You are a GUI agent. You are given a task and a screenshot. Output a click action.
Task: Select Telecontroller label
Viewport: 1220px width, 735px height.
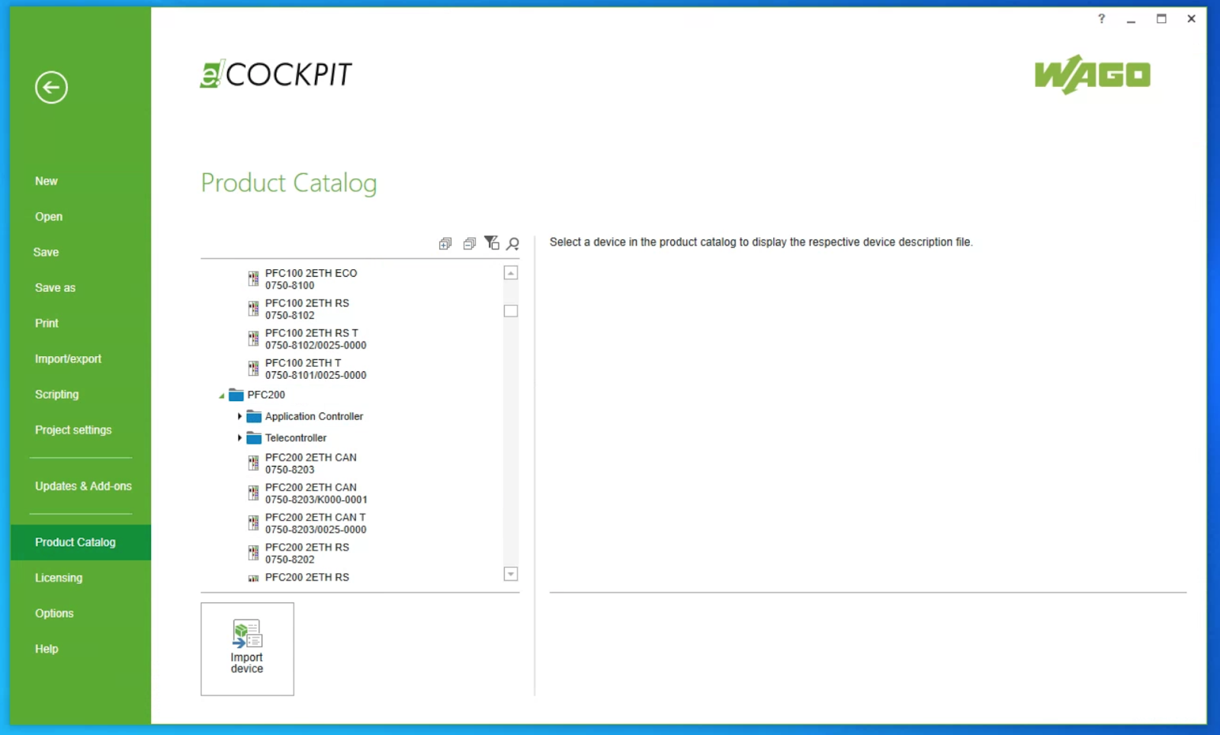pos(296,438)
